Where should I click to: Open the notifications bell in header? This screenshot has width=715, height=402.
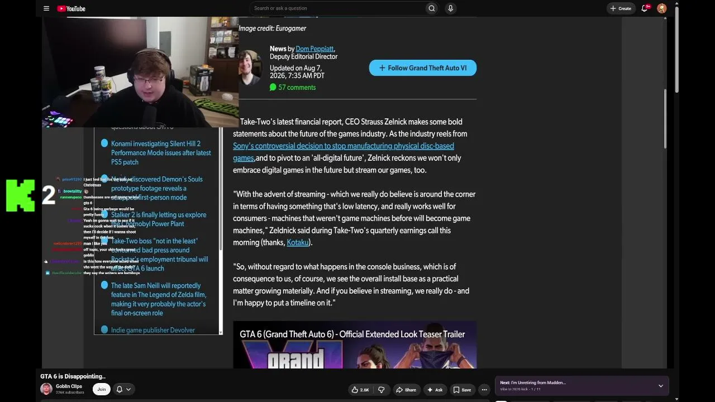click(645, 8)
